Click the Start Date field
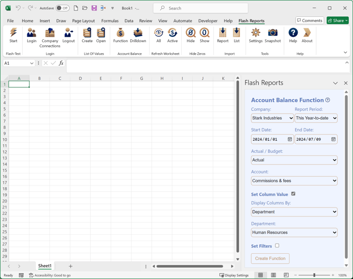Viewport: 353px width, 279px height. 272,139
